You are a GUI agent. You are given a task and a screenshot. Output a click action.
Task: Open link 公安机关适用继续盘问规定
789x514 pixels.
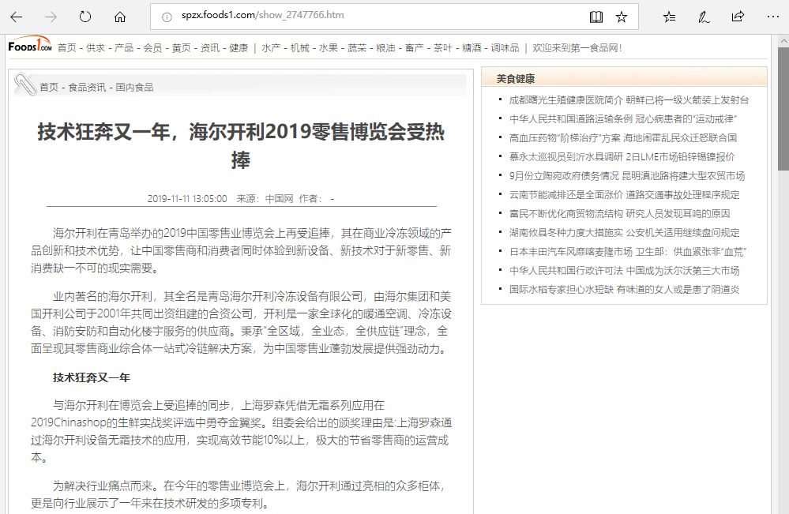[683, 233]
